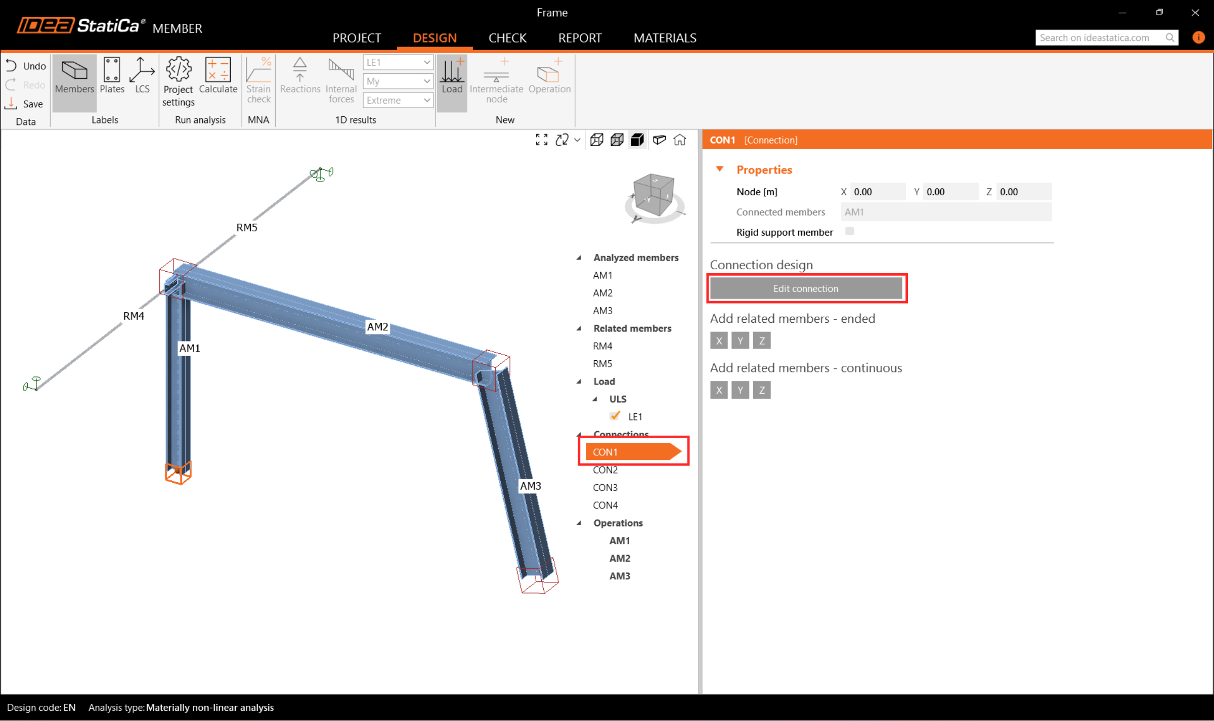Open the Extreme dropdown

[398, 100]
